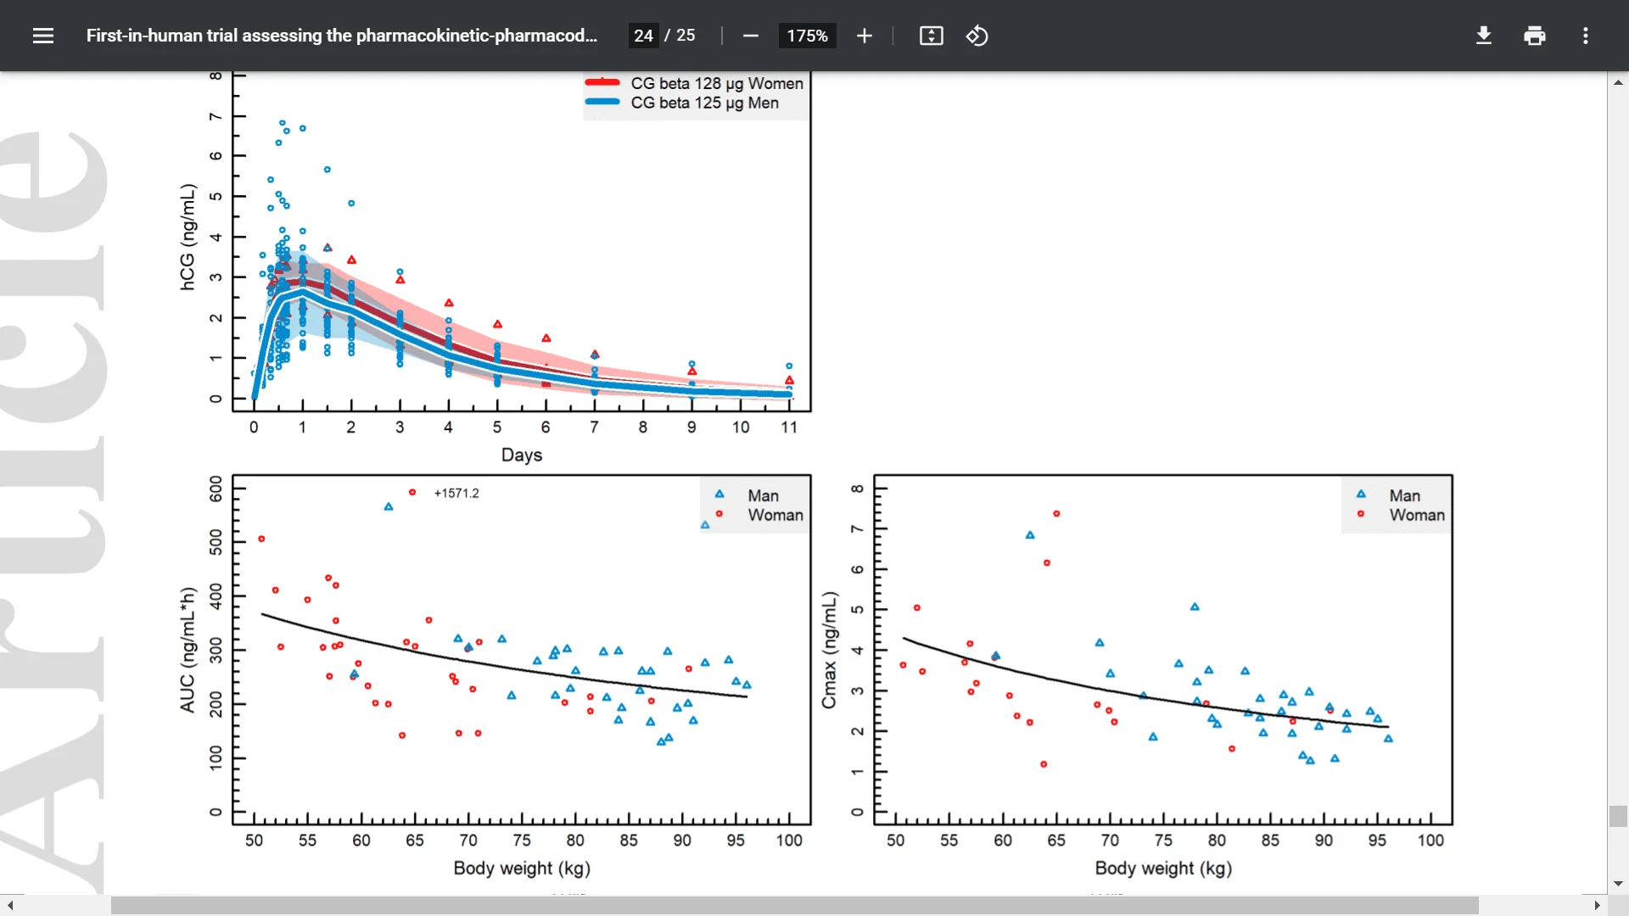
Task: Edit the current page number field
Action: click(x=643, y=36)
